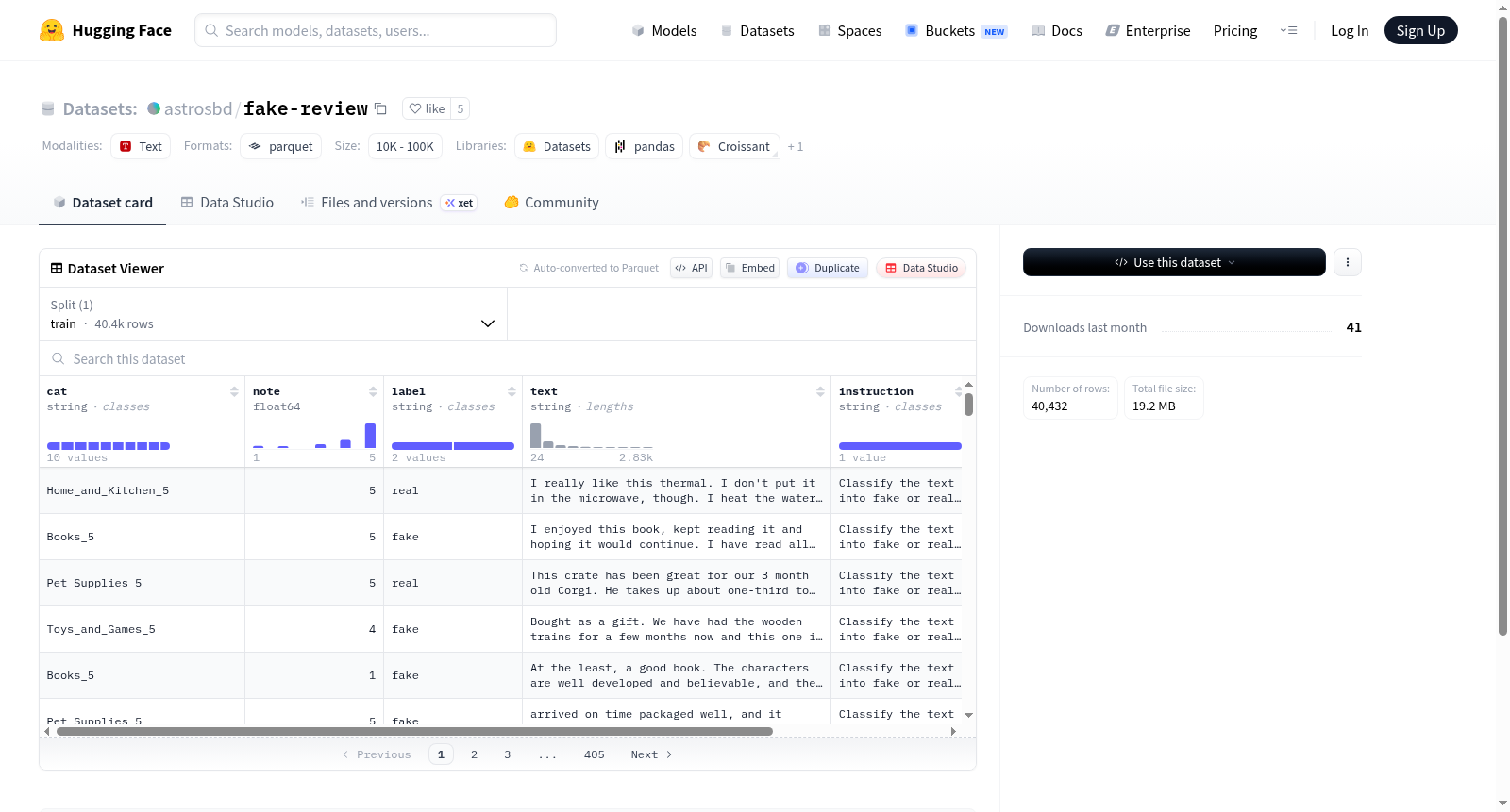Click the label classes distribution bar
1510x812 pixels.
(x=453, y=446)
